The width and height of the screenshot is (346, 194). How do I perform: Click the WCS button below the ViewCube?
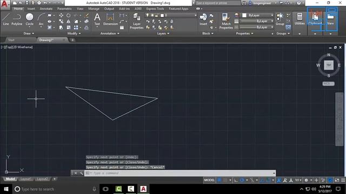[x=328, y=84]
